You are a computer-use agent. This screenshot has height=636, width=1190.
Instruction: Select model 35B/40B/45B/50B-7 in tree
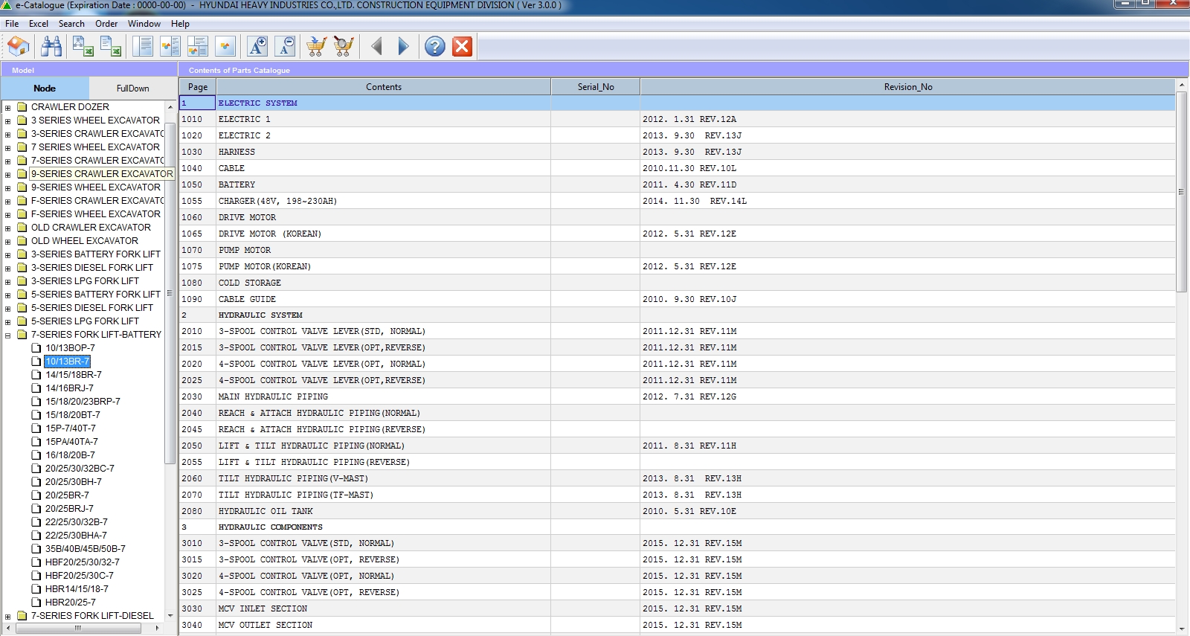(x=86, y=549)
